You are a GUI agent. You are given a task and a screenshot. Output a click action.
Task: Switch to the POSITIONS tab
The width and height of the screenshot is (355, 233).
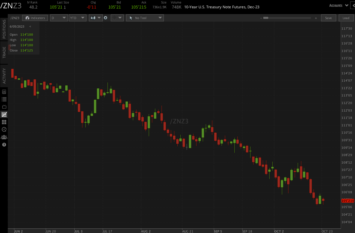pyautogui.click(x=4, y=29)
